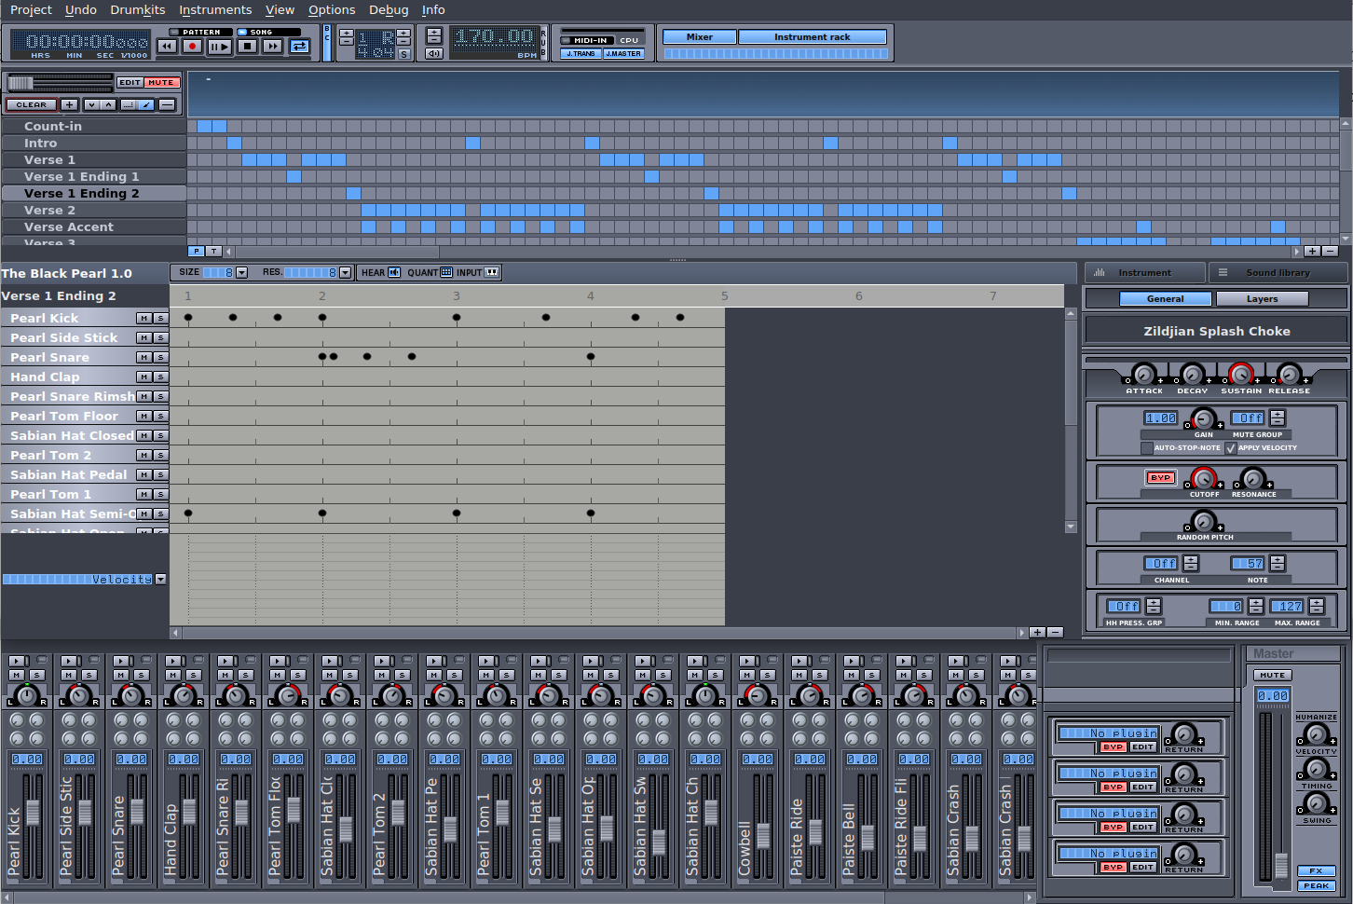Adjust the Note stepper value 57
Viewport: 1353px width, 904px height.
click(1278, 563)
